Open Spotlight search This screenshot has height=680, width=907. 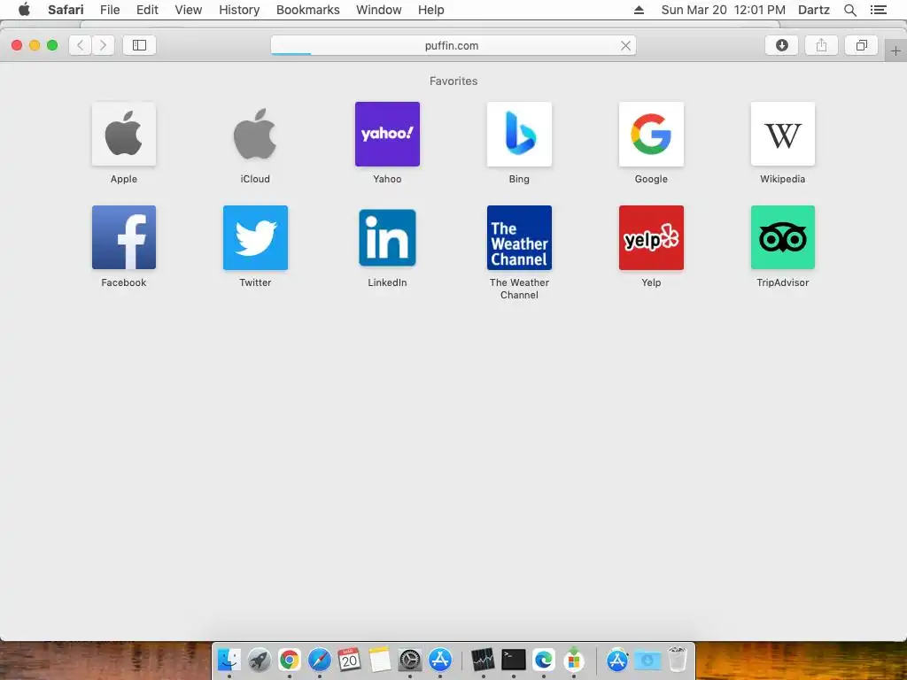849,10
